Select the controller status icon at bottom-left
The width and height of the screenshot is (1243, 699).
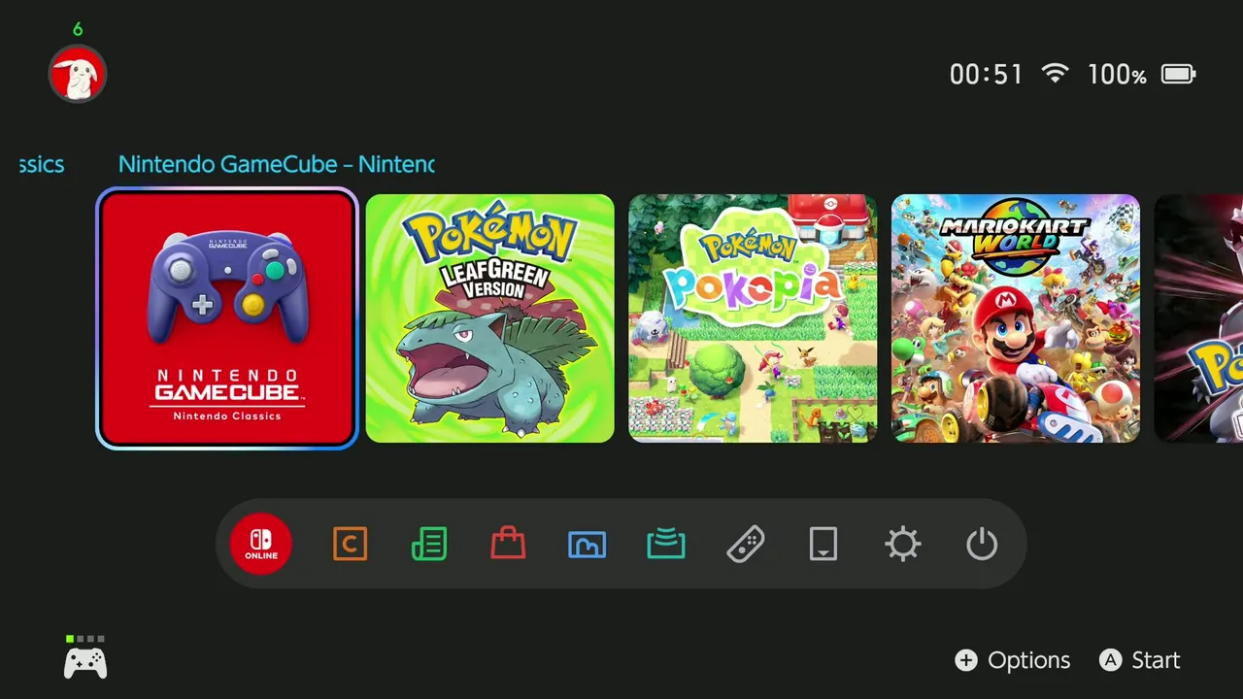(x=85, y=658)
